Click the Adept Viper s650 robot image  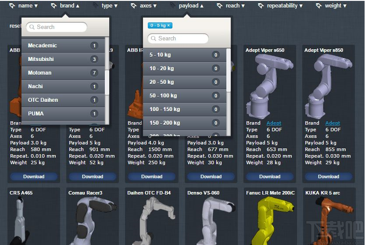click(x=270, y=86)
